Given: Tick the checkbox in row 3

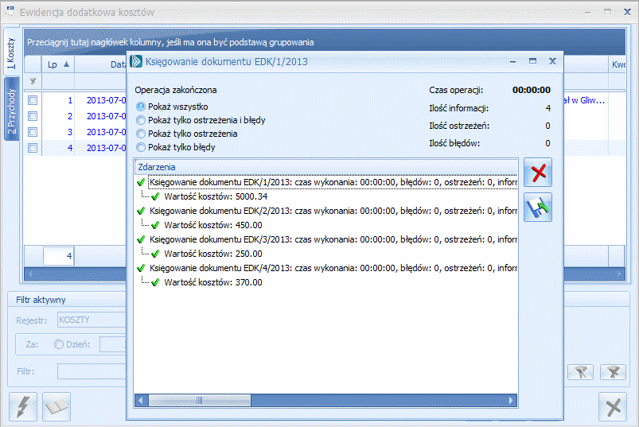Looking at the screenshot, I should (33, 132).
